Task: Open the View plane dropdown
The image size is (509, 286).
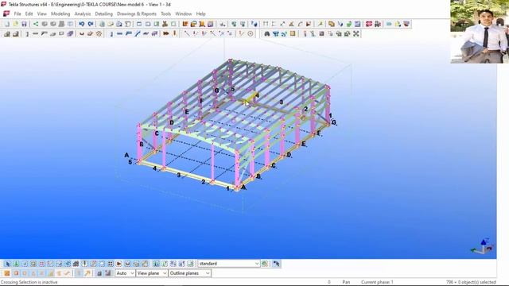Action: point(152,273)
